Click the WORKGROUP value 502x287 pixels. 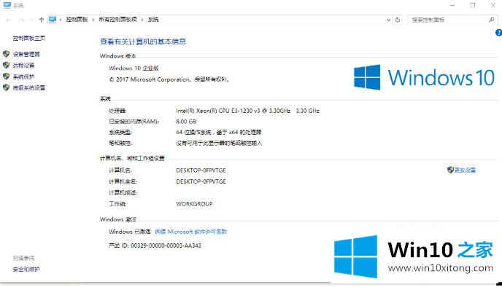coord(194,203)
